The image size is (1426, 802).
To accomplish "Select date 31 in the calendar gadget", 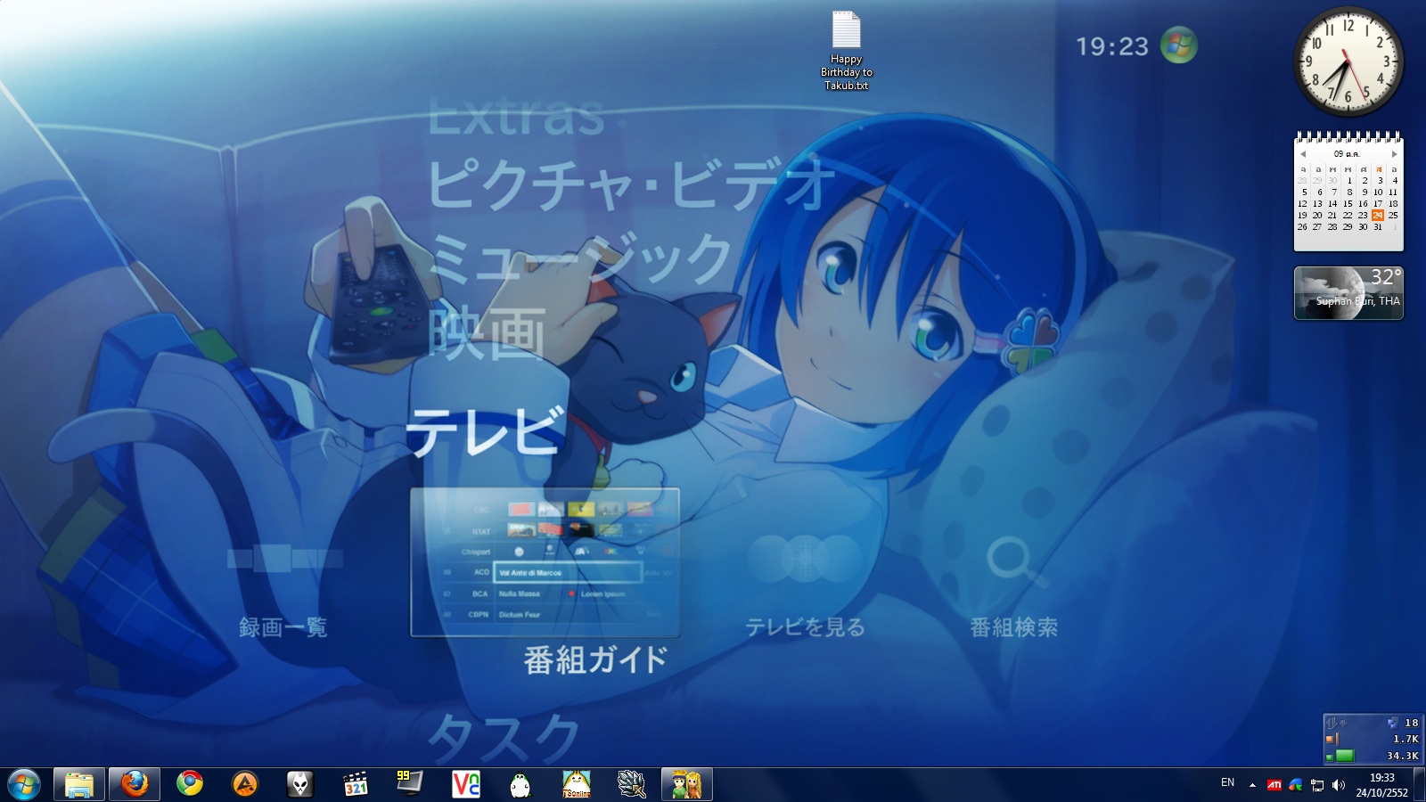I will point(1378,226).
